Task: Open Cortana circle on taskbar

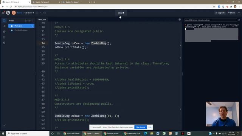Action: coord(53,133)
